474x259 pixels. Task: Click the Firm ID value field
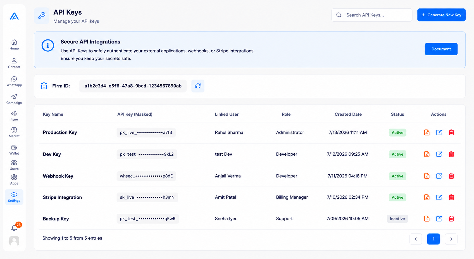[x=133, y=86]
